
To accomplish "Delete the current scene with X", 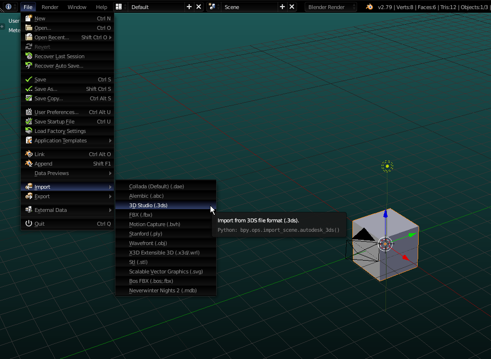I will (292, 7).
